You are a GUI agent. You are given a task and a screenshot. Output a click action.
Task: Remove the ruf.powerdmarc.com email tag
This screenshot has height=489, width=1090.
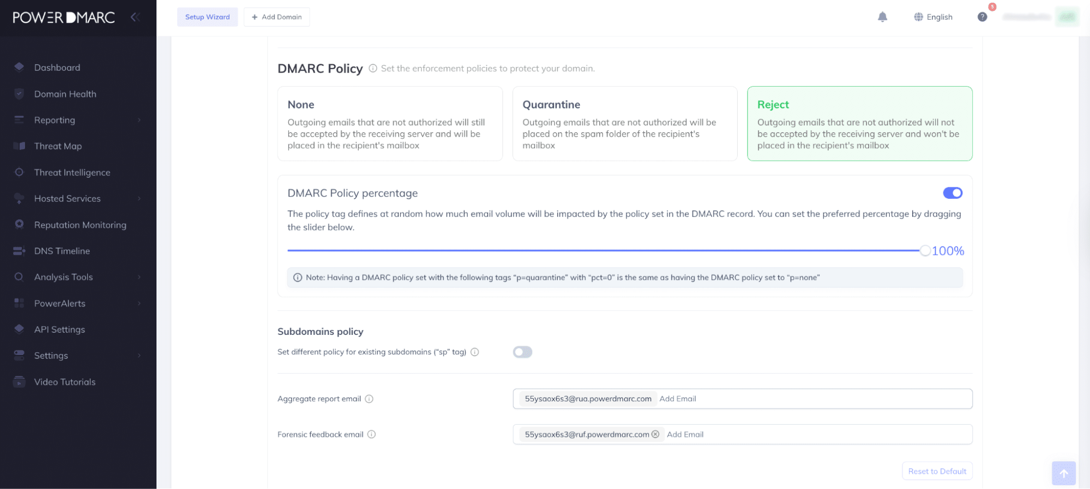655,435
